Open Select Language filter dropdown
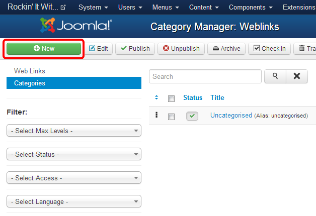316x216 pixels. click(74, 201)
